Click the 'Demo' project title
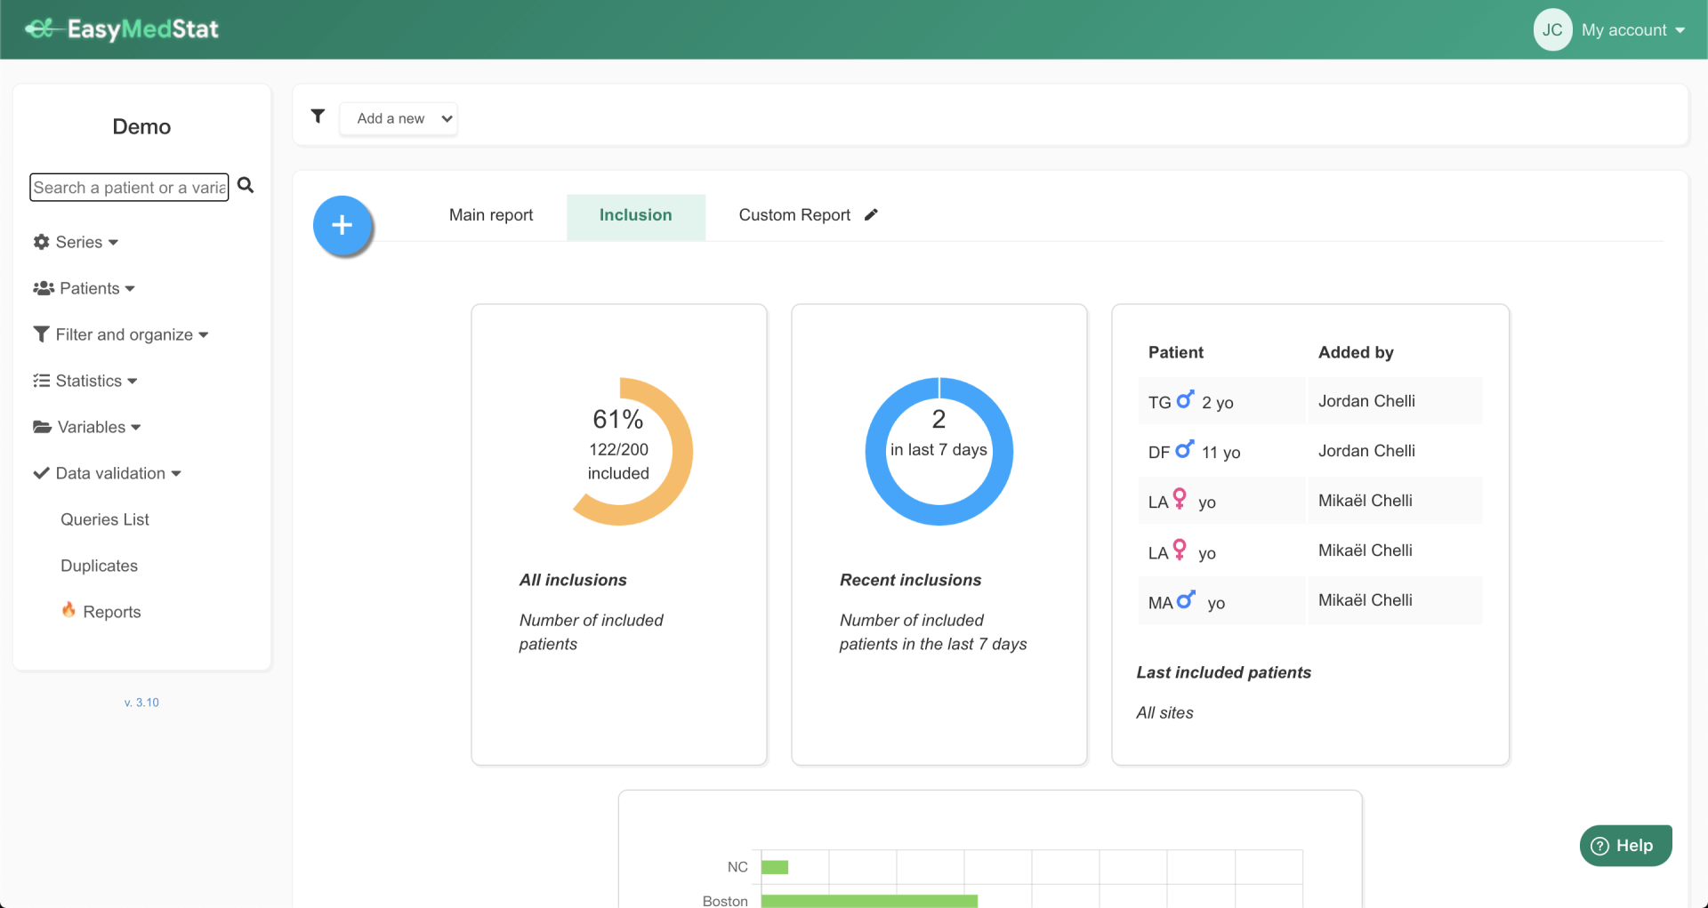Image resolution: width=1708 pixels, height=908 pixels. tap(141, 127)
